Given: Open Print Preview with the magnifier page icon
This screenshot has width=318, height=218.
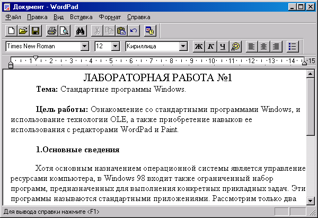Looking at the screenshot, I should (64, 31).
